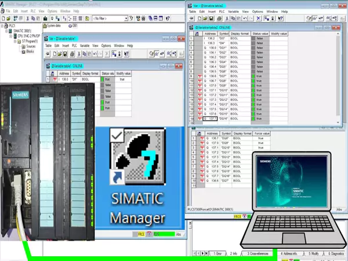Click Monitor Variable glasses icon in Variable table2
The height and width of the screenshot is (261, 348).
(314, 19)
